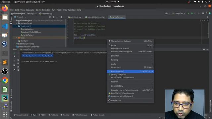Image resolution: width=212 pixels, height=119 pixels.
Task: Launch Sublime Text from dock
Action: (x=5, y=62)
